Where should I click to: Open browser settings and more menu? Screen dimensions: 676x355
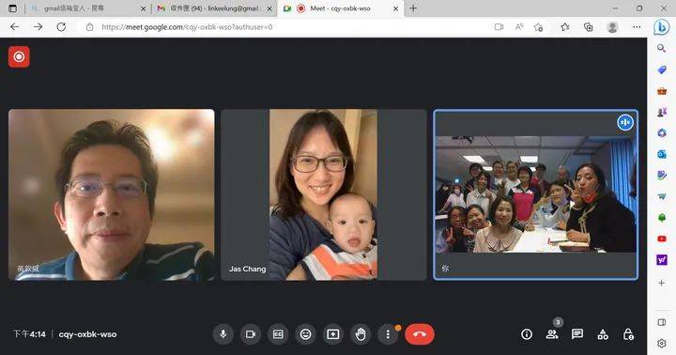pos(637,27)
